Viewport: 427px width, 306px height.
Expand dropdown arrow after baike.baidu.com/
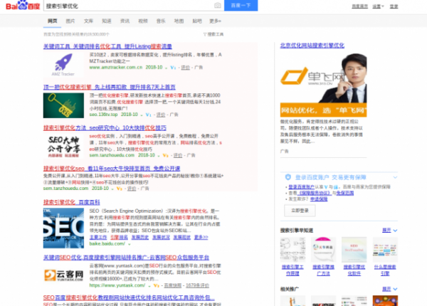tap(129, 244)
